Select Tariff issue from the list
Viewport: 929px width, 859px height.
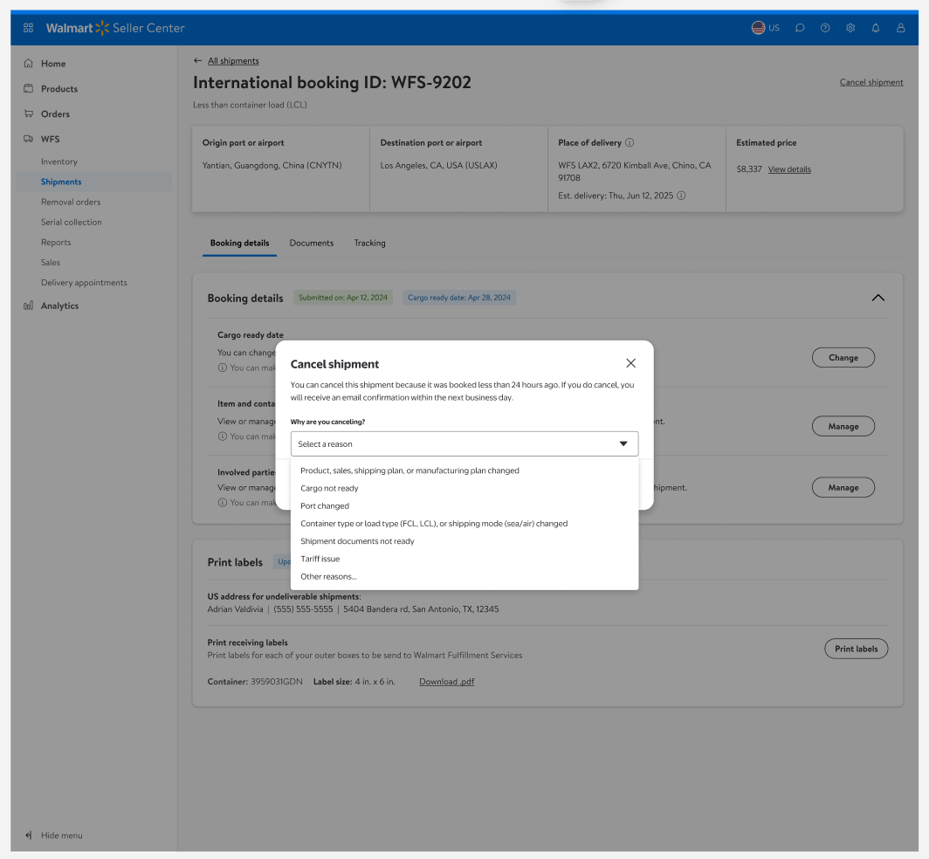coord(320,559)
